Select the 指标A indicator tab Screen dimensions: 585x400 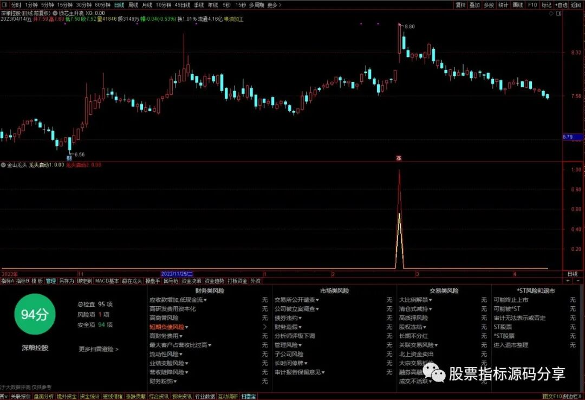click(x=8, y=281)
